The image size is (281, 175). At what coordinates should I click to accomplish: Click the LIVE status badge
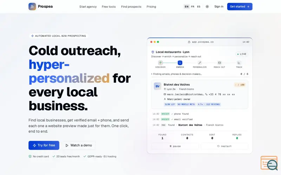pyautogui.click(x=242, y=54)
